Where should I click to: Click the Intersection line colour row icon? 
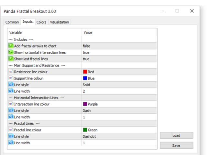[x=11, y=104]
